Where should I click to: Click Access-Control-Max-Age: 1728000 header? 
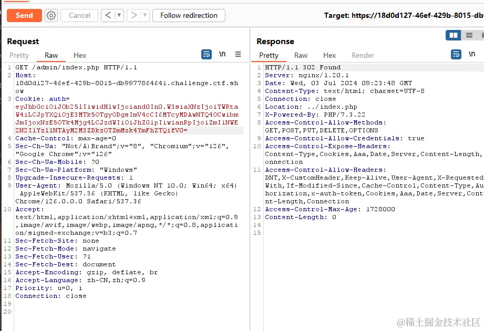click(x=330, y=210)
